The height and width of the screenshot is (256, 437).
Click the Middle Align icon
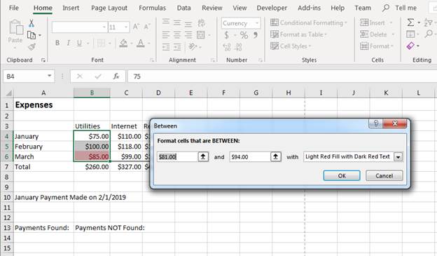(x=177, y=22)
